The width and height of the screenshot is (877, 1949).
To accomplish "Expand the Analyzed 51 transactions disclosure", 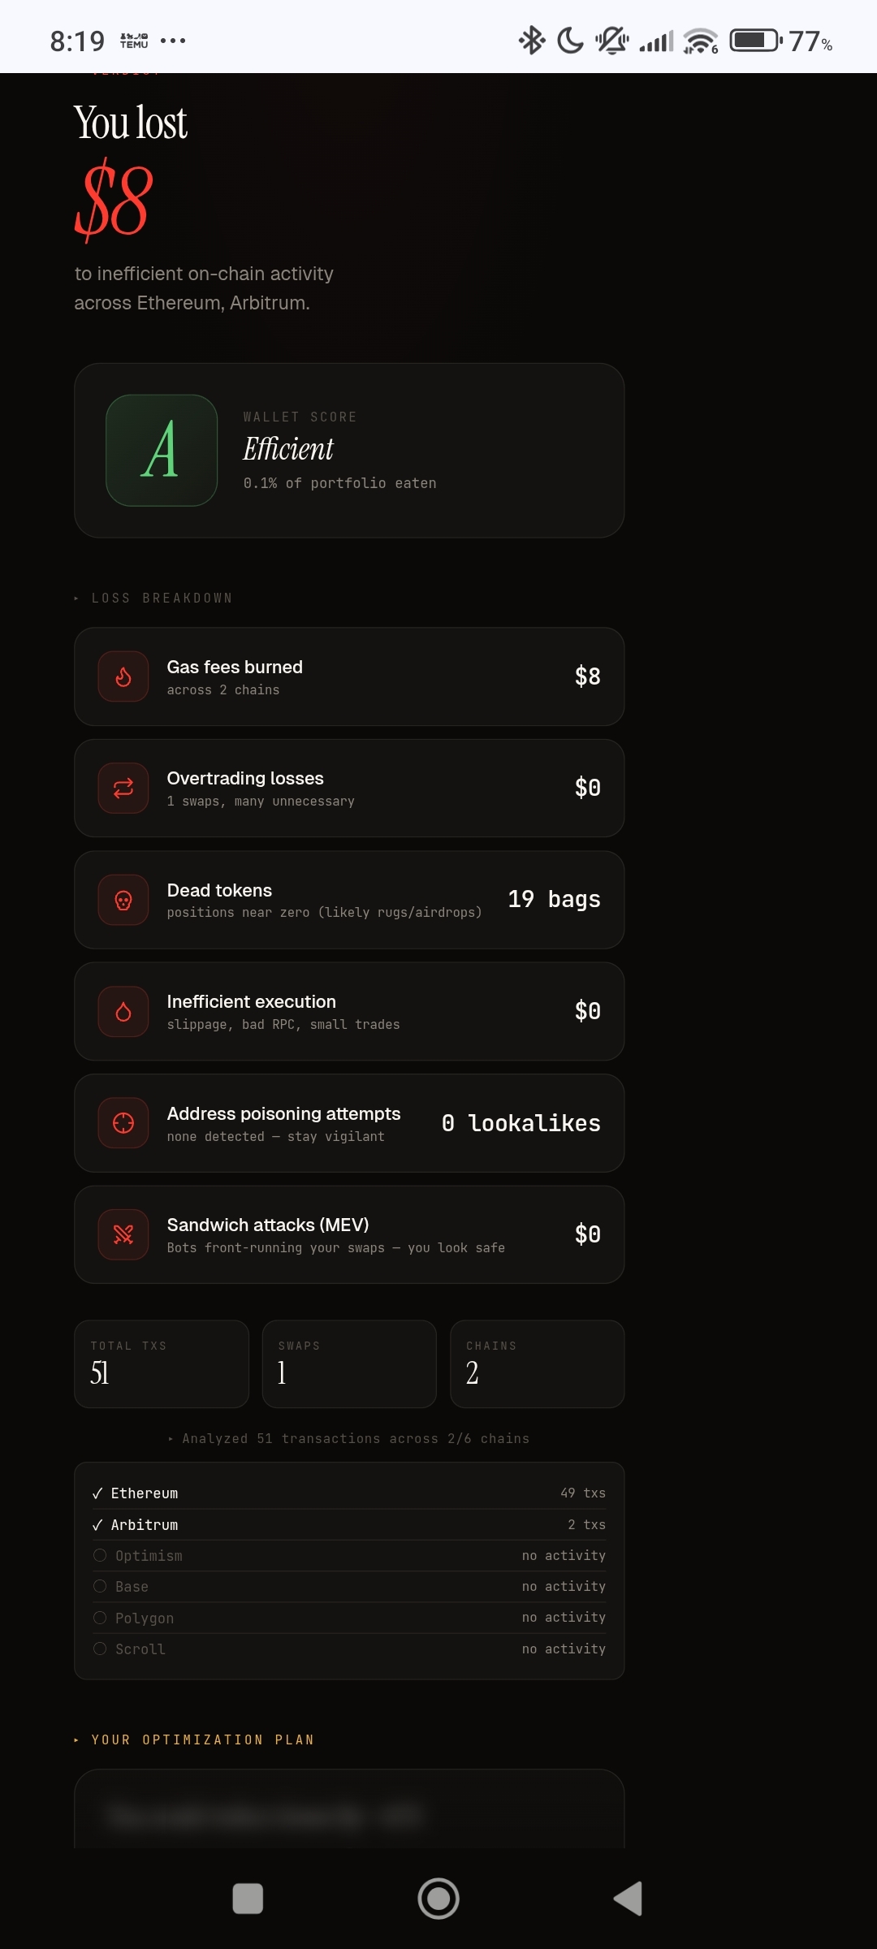I will pos(171,1439).
